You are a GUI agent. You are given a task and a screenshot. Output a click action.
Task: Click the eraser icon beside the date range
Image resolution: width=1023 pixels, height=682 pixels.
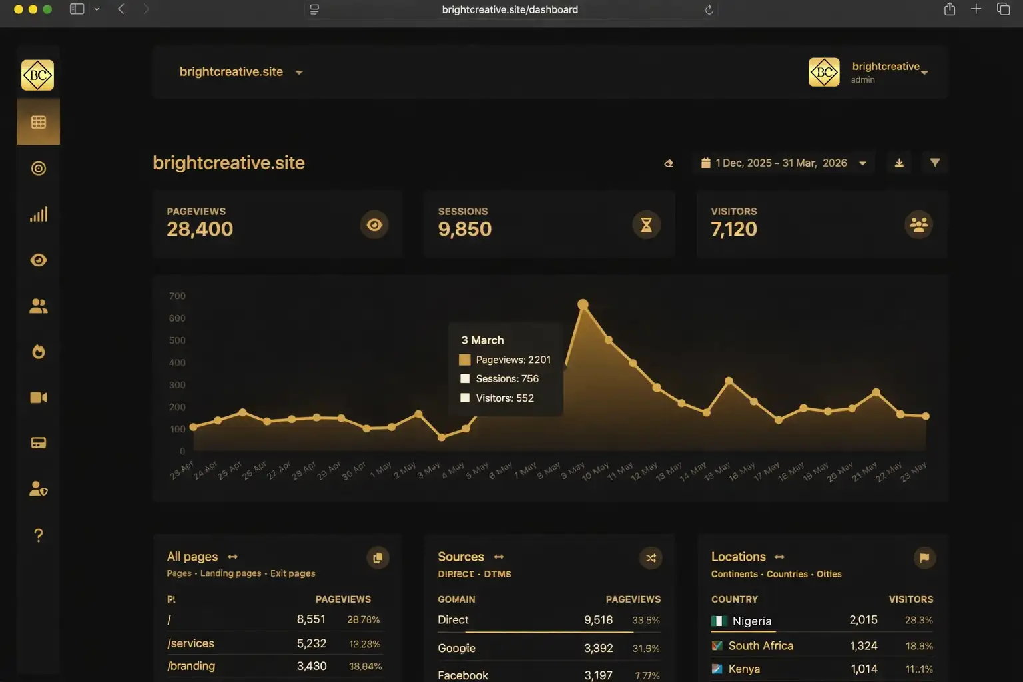point(669,163)
